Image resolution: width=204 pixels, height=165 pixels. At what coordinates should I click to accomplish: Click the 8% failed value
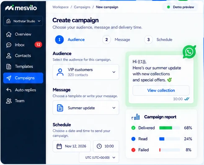(189, 150)
